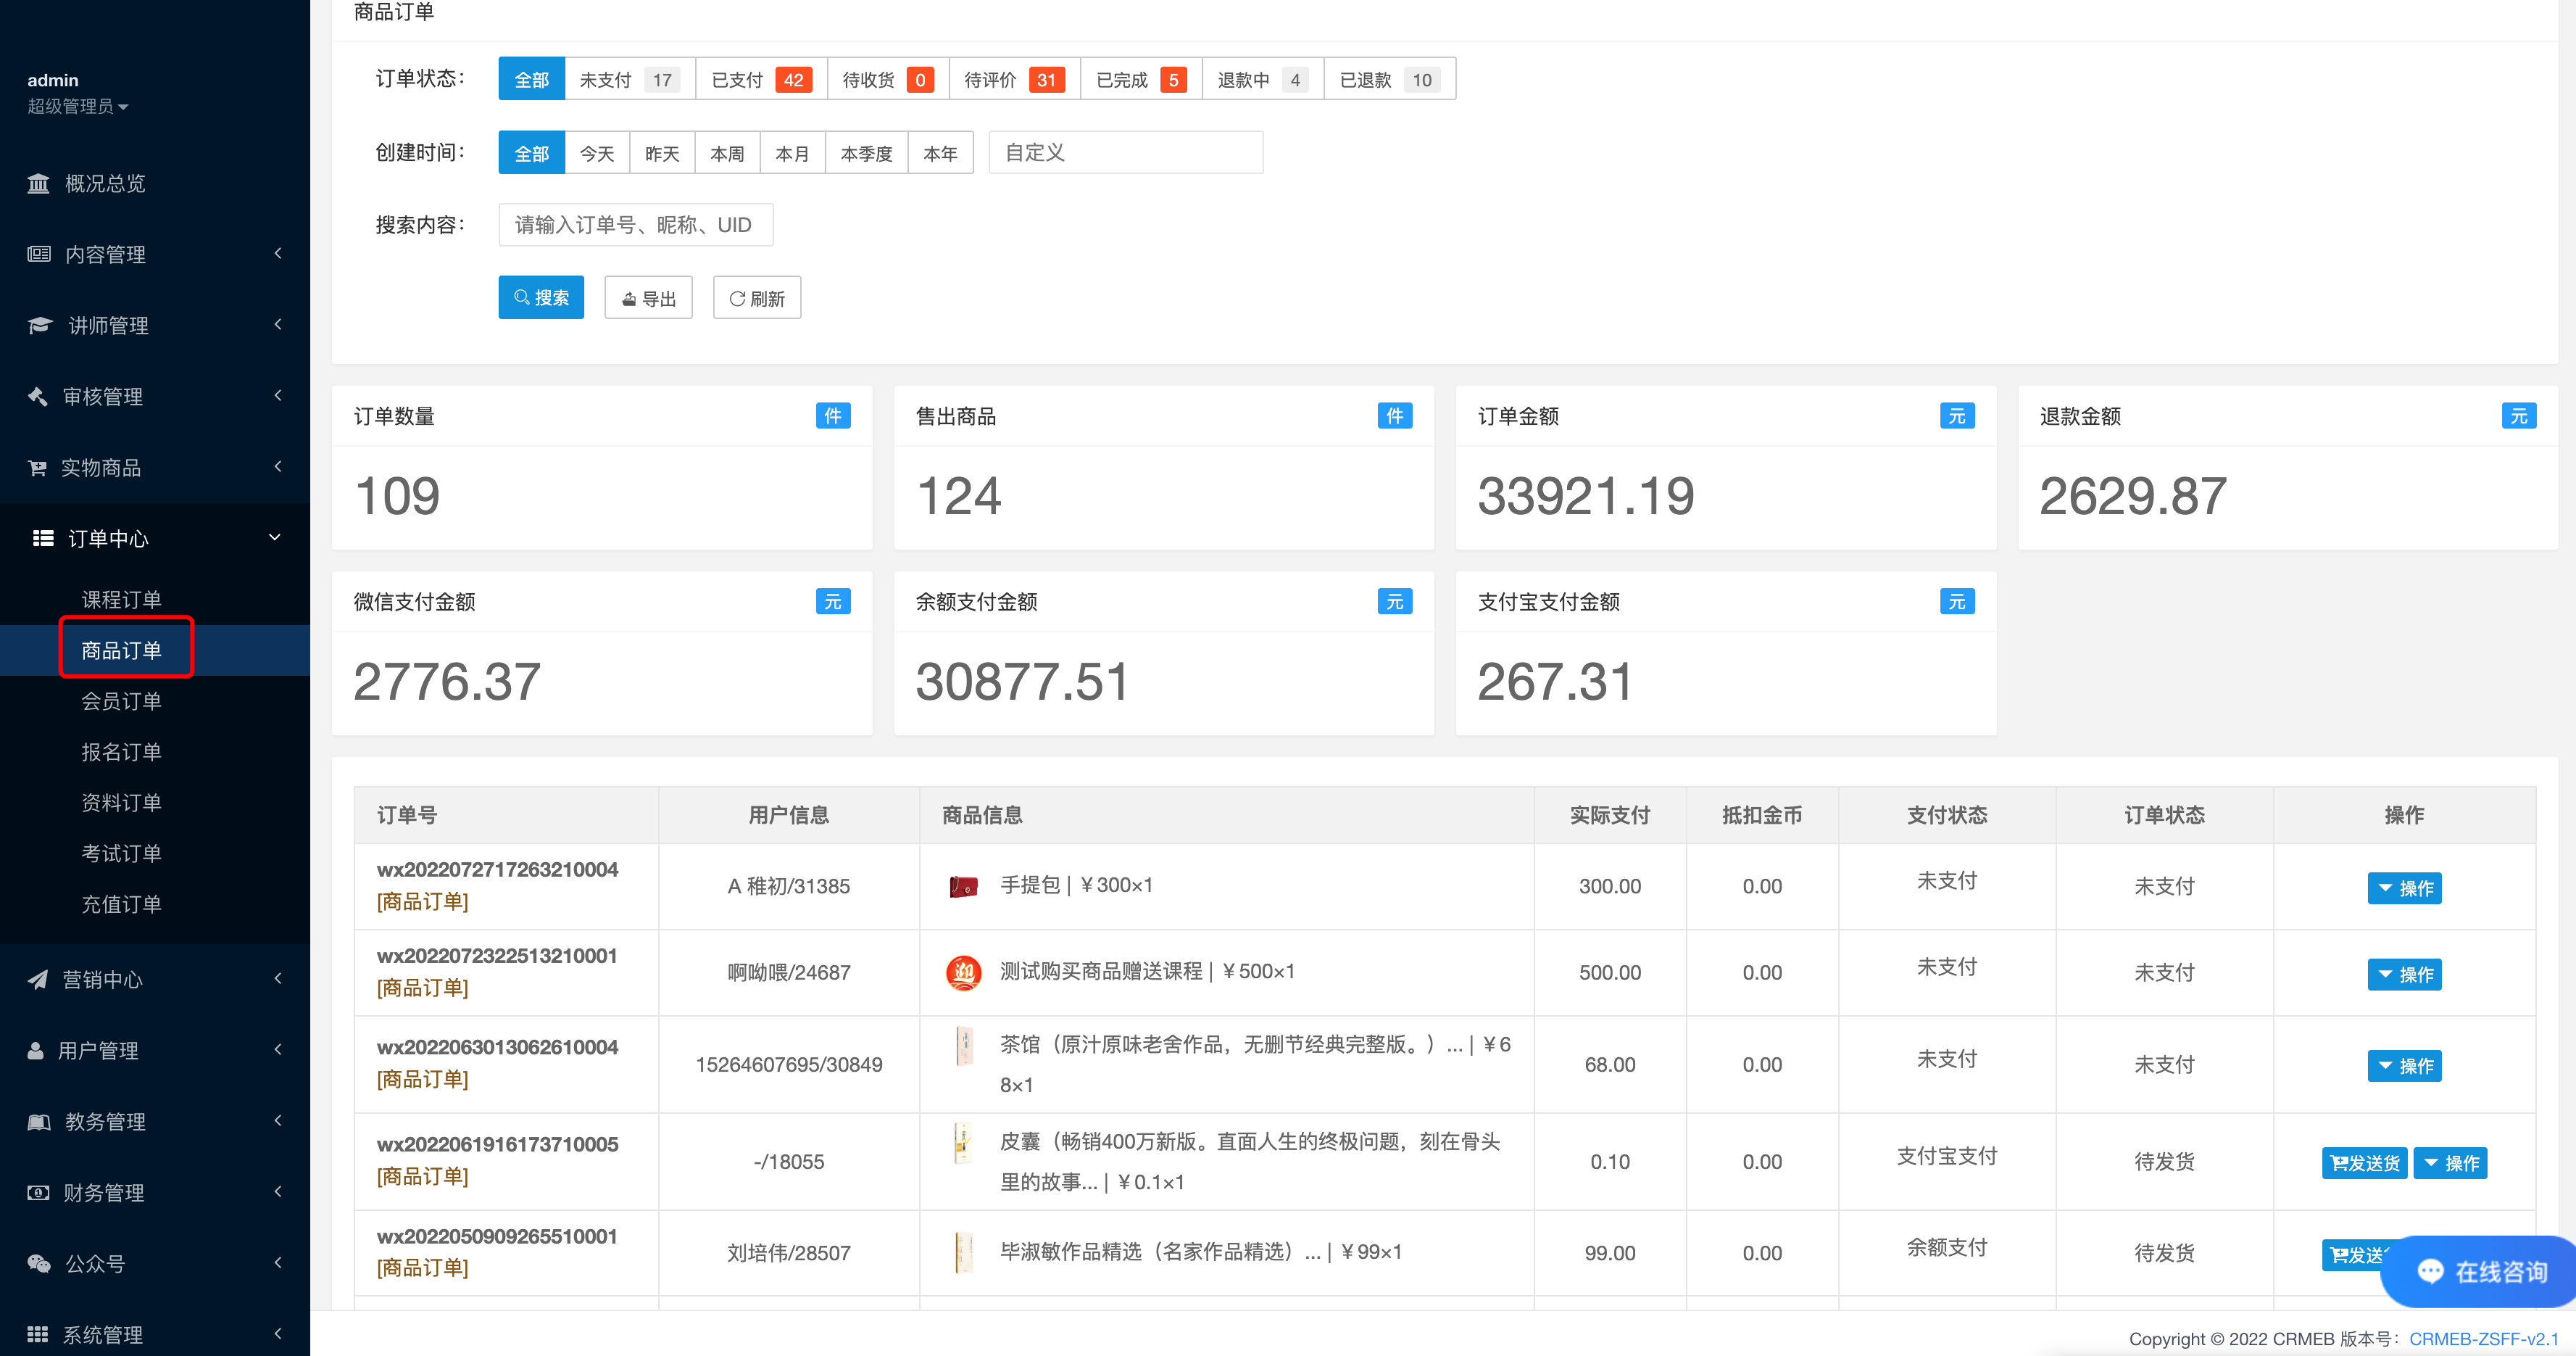Viewport: 2576px width, 1356px height.
Task: Collapse the 订单中心 menu chevron
Action: coord(275,537)
